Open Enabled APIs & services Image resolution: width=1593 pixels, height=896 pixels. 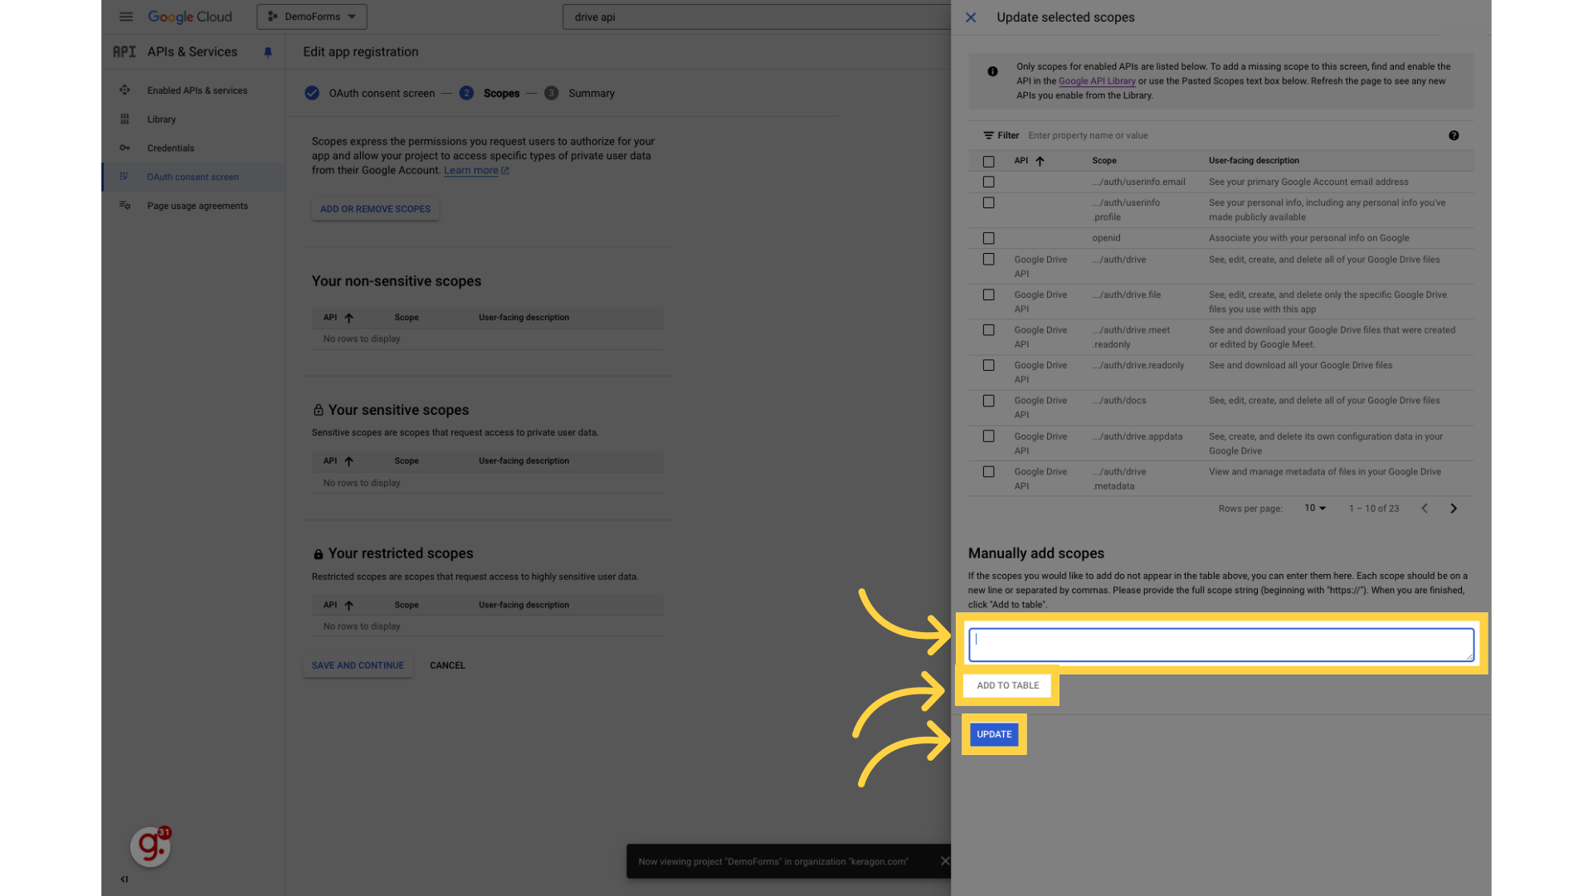(197, 90)
